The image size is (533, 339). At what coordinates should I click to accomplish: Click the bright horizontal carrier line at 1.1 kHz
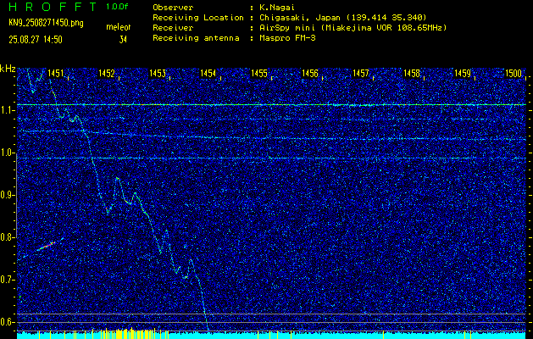[x=272, y=105]
